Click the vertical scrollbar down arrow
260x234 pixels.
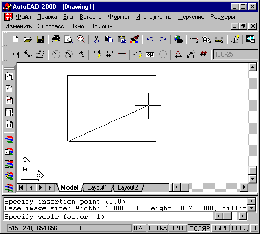click(253, 179)
